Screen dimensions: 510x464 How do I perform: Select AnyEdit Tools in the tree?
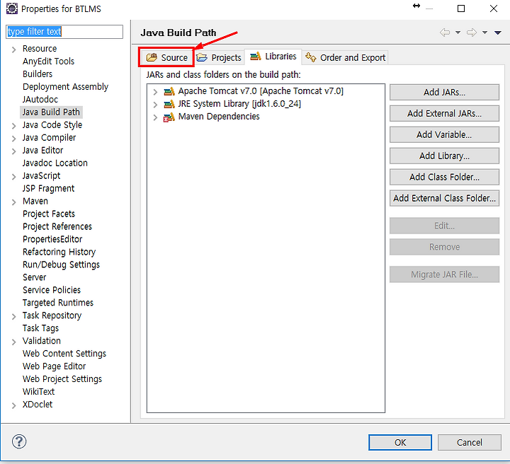point(48,62)
